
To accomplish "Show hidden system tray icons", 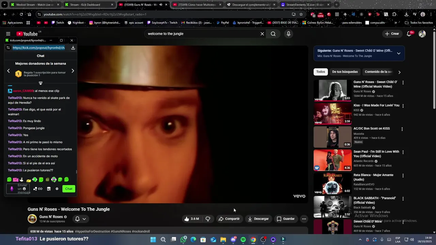I will click(x=360, y=240).
